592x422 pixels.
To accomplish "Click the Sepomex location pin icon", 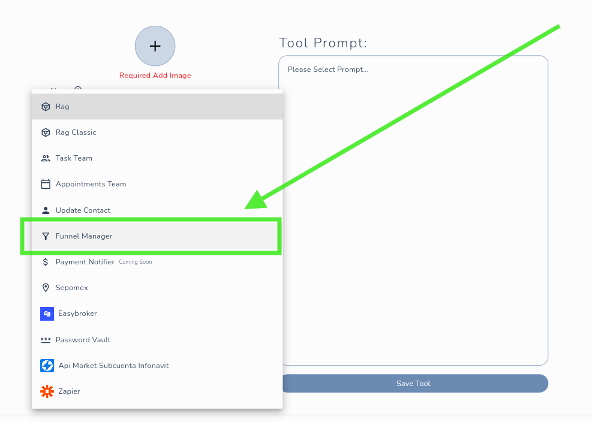I will [46, 288].
